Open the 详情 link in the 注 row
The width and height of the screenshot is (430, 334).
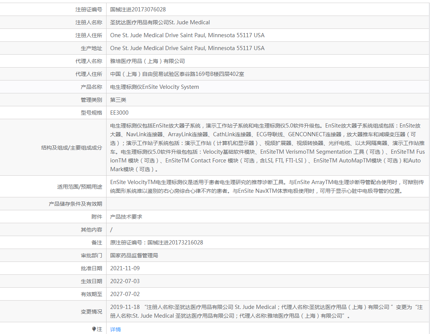click(x=115, y=329)
